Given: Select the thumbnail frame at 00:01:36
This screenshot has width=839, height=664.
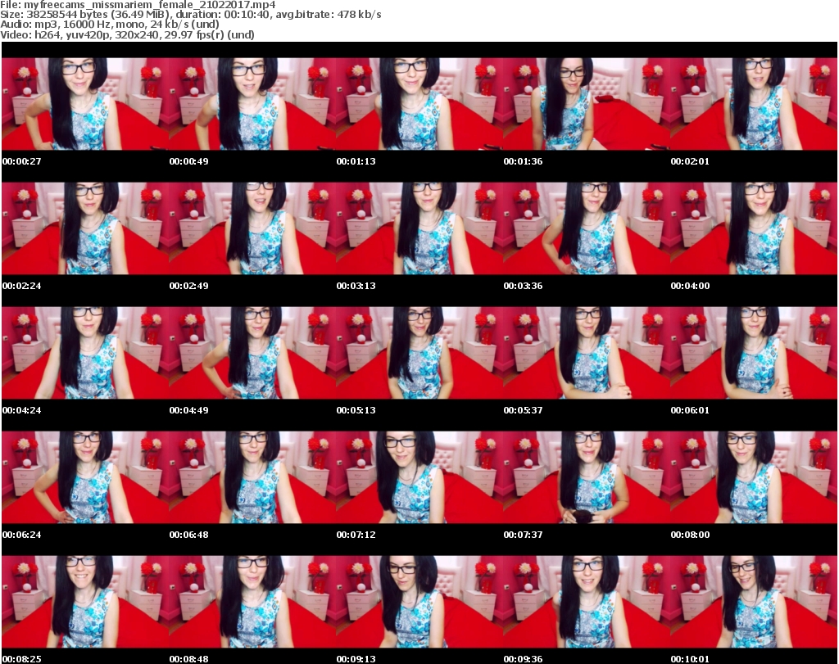Looking at the screenshot, I should coord(587,104).
